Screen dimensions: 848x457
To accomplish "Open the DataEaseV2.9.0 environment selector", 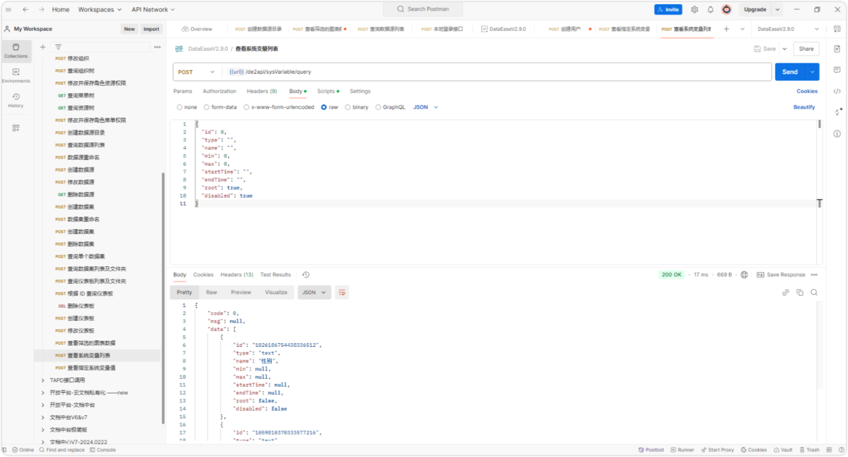I will (788, 29).
